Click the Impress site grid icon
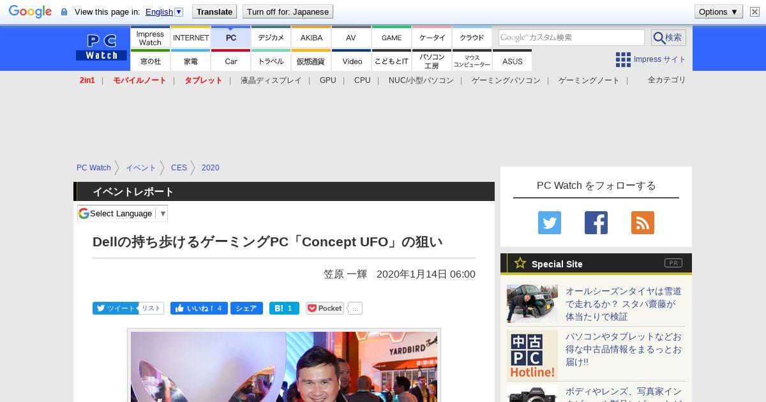Image resolution: width=766 pixels, height=402 pixels. [x=623, y=59]
